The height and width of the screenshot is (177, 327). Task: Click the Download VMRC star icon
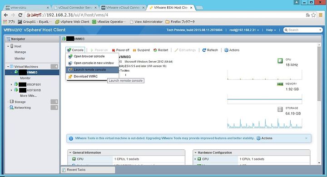pyautogui.click(x=70, y=77)
